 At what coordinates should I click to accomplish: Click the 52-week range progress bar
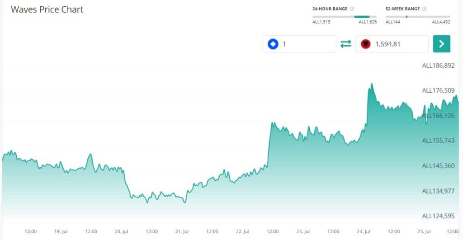[x=418, y=17]
